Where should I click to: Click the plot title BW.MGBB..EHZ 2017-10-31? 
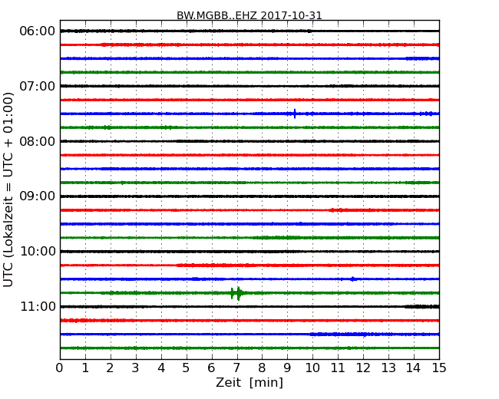click(249, 15)
